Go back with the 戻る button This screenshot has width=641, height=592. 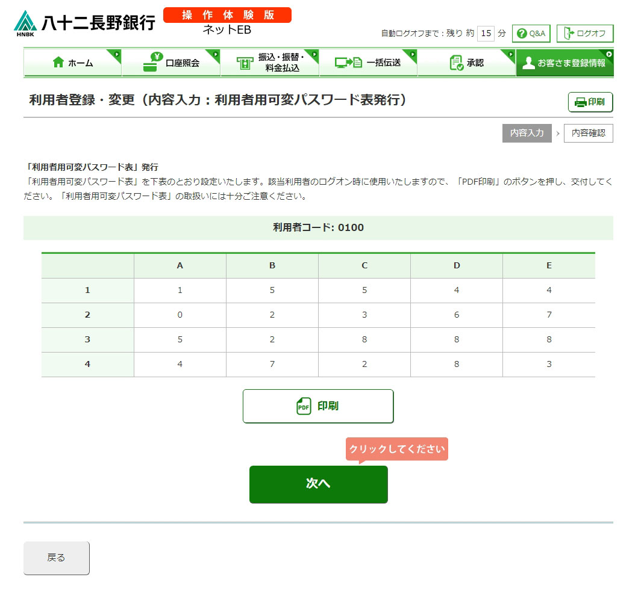(x=57, y=558)
